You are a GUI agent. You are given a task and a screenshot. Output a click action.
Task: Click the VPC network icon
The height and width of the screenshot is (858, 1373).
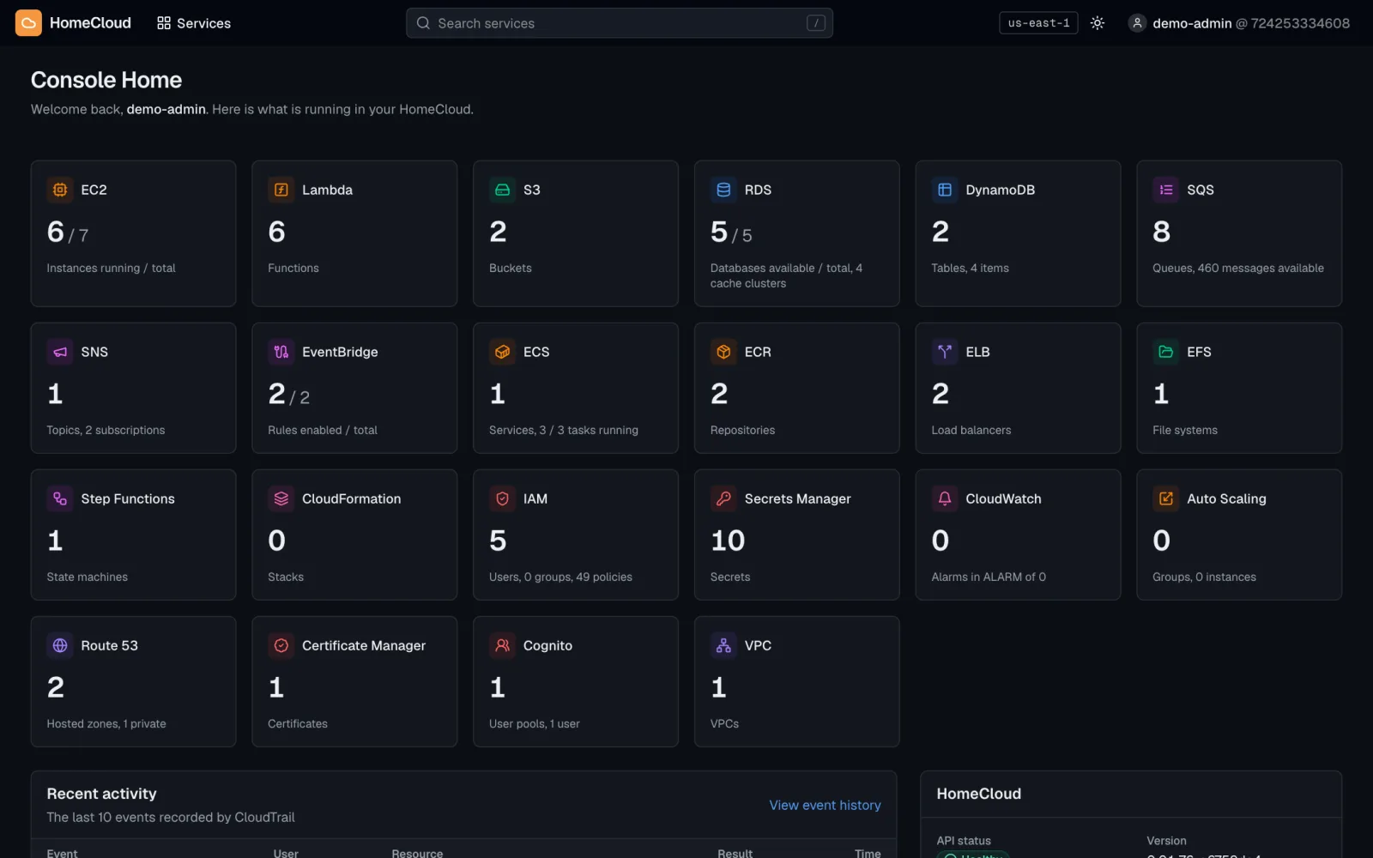723,645
